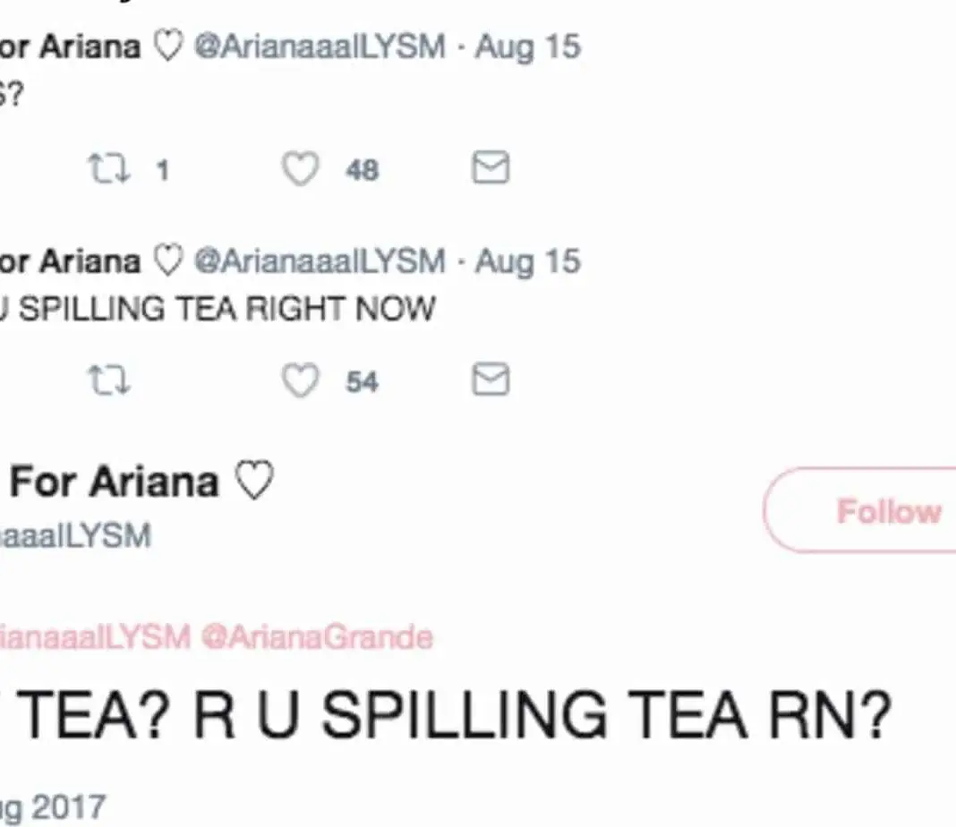
Task: Click envelope icon on the 48-likes reply
Action: tap(490, 167)
